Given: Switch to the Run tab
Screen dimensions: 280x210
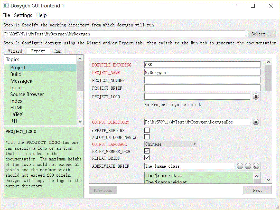Looking at the screenshot, I should [x=58, y=51].
